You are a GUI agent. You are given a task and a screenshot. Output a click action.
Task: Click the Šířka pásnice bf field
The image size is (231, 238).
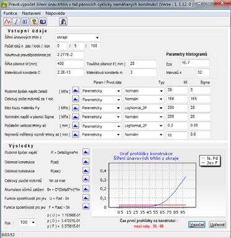point(70,64)
